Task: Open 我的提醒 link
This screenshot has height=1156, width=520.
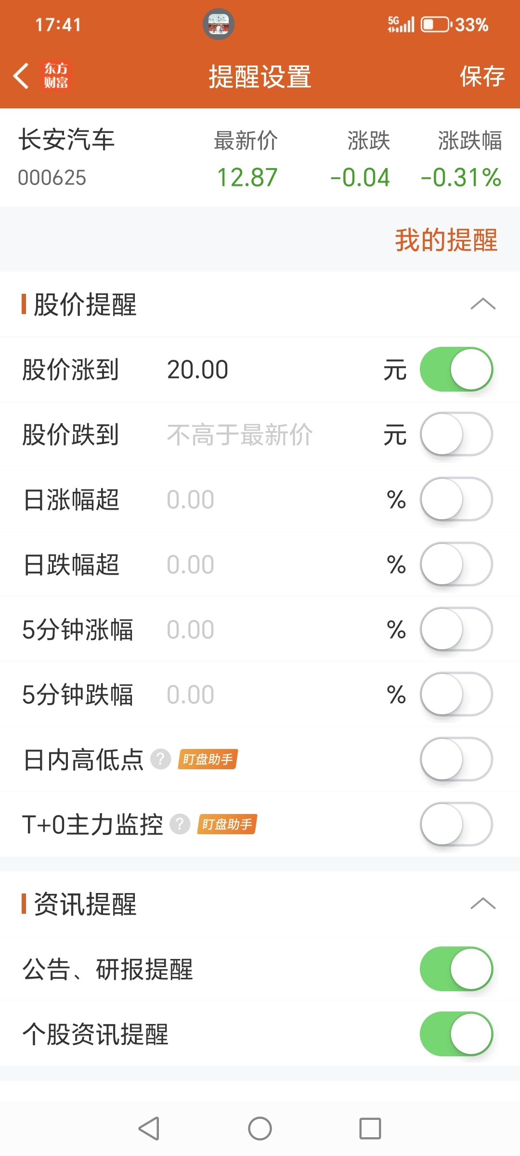Action: pos(446,240)
